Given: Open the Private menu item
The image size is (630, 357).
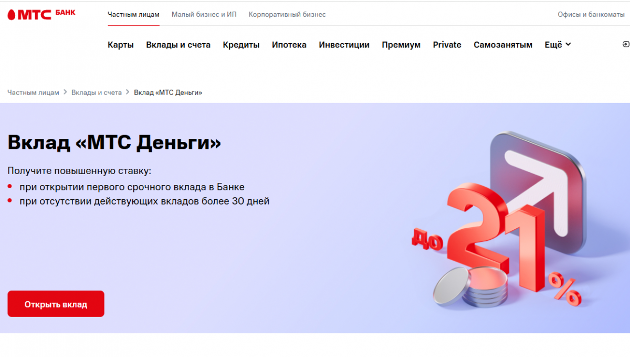Looking at the screenshot, I should pyautogui.click(x=447, y=45).
